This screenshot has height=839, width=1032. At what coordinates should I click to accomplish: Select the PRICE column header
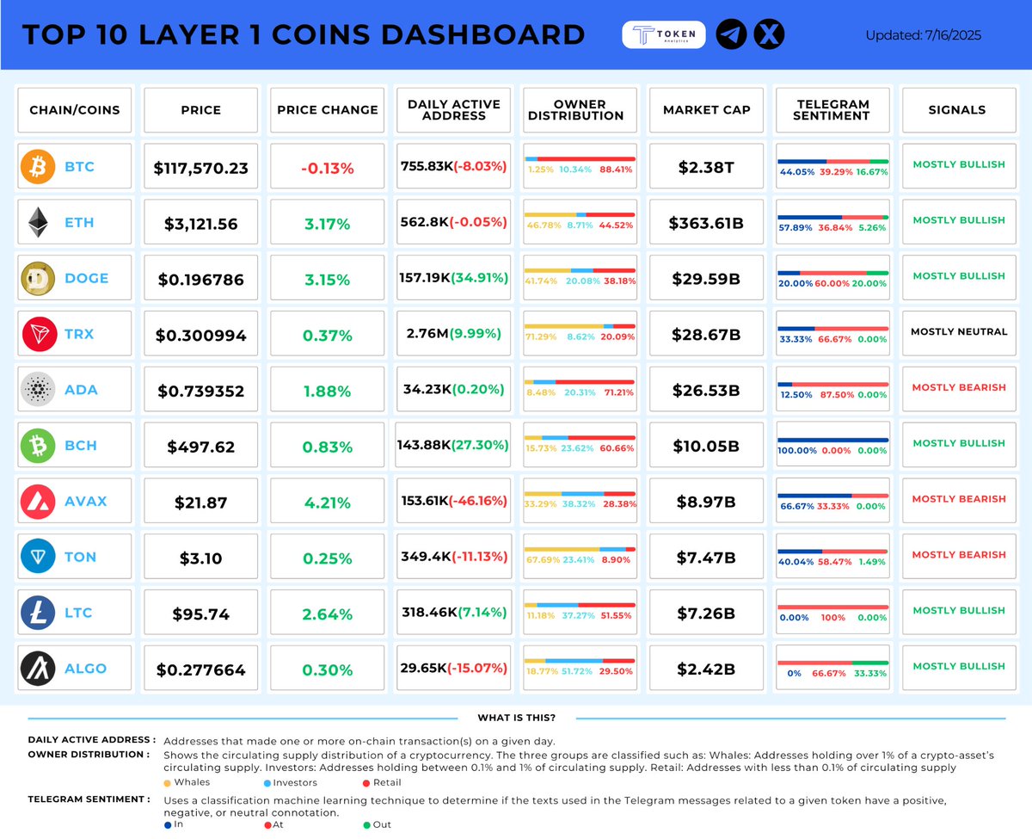pos(200,109)
